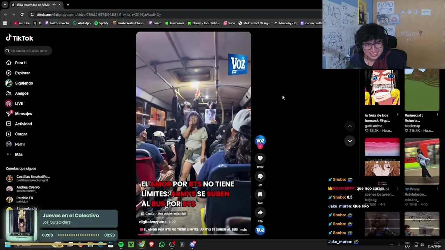The height and width of the screenshot is (250, 445).
Task: Open Spotify from the taskbar
Action: click(121, 244)
